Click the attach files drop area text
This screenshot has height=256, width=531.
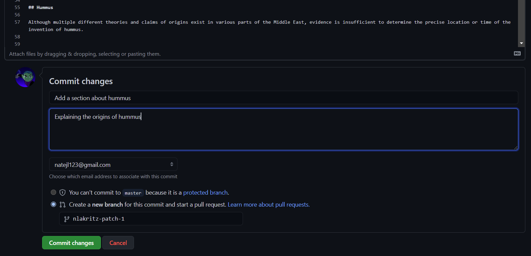tap(85, 54)
